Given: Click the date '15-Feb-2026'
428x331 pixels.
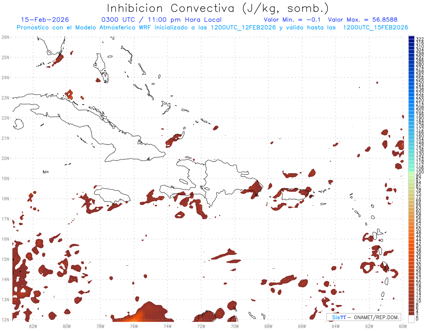Looking at the screenshot, I should [45, 20].
